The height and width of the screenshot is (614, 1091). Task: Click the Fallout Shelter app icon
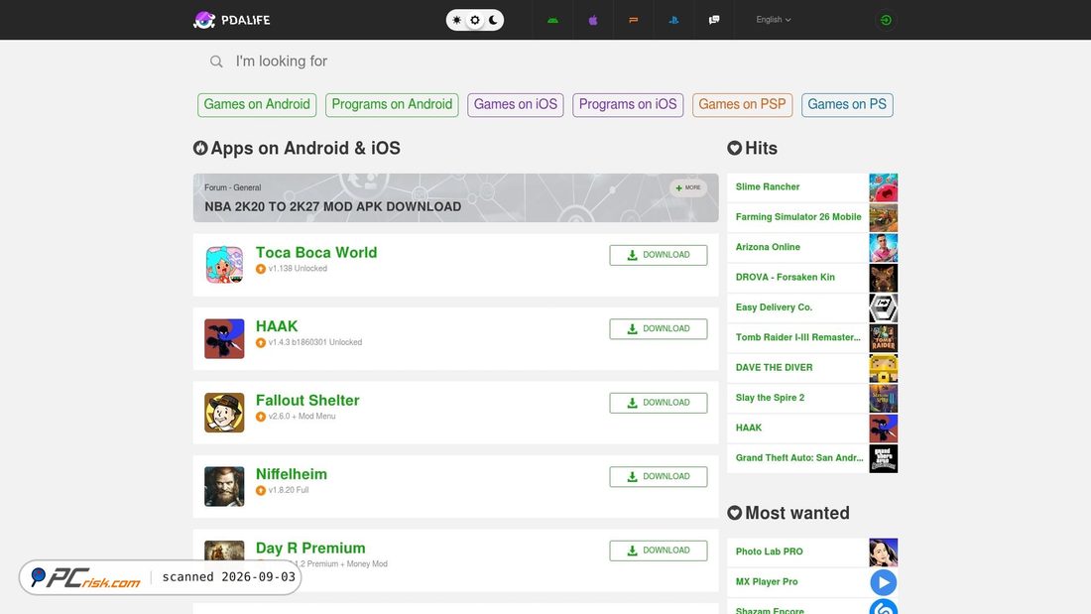point(224,412)
